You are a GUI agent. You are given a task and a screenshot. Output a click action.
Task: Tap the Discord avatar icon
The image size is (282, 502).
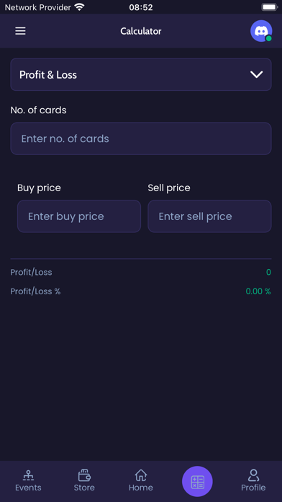(261, 31)
